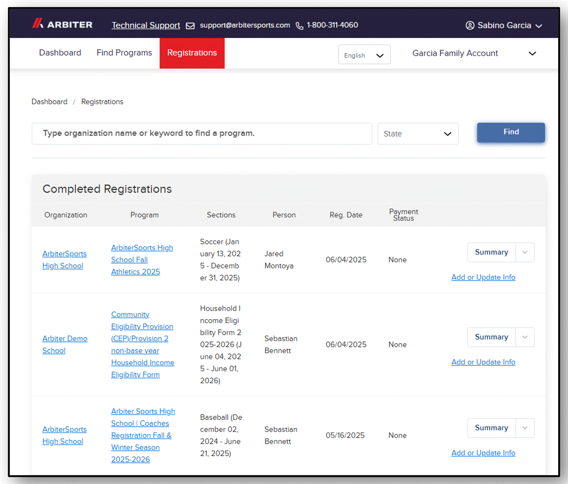568x484 pixels.
Task: Click Summary button in Baseball row
Action: pyautogui.click(x=491, y=428)
